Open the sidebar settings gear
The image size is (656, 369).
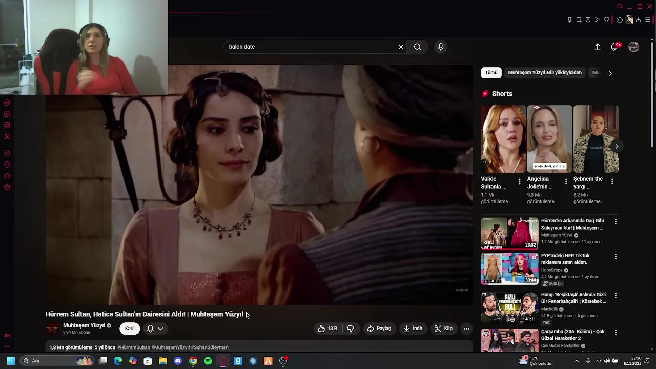coord(7,187)
